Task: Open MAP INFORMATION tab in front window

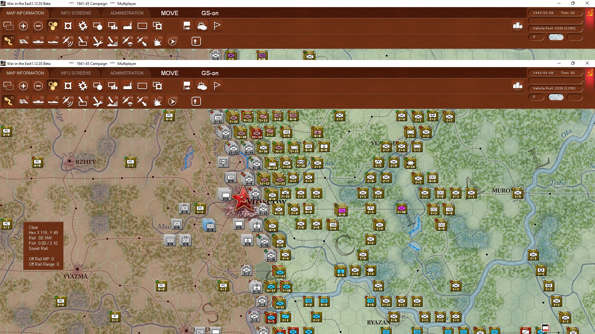Action: 25,73
